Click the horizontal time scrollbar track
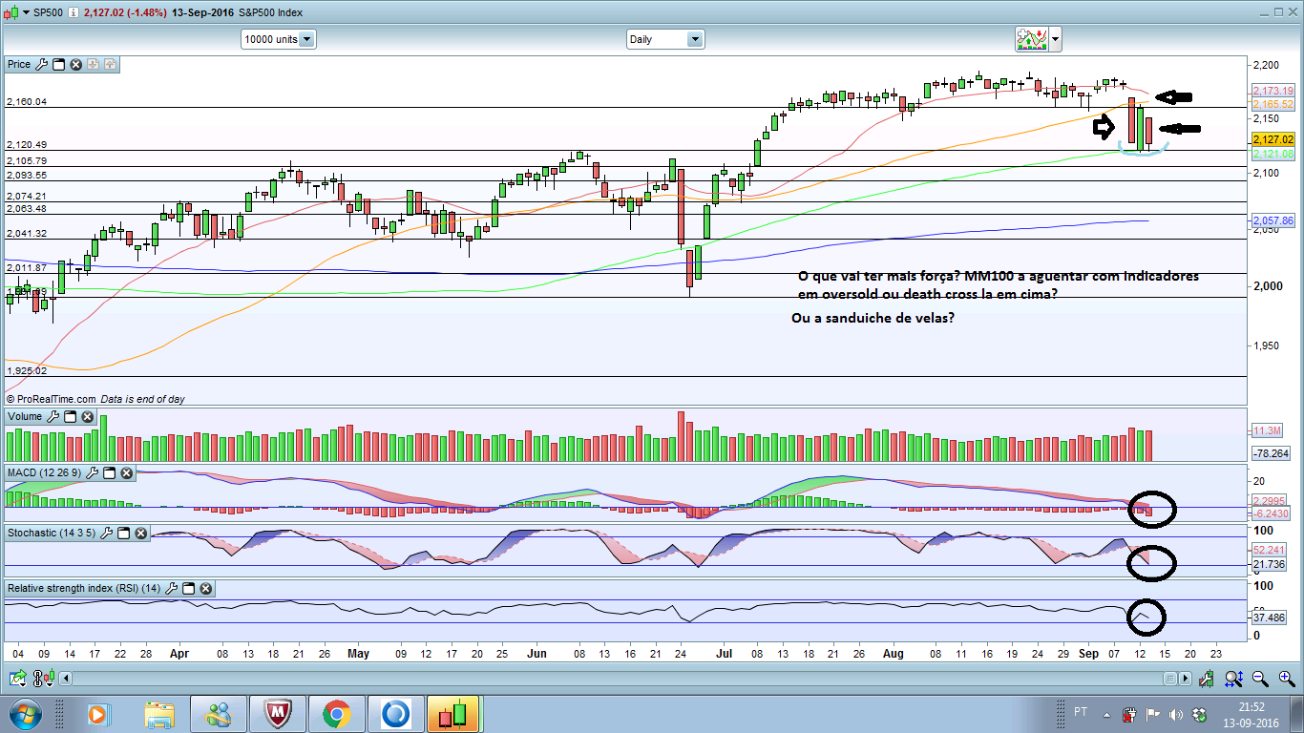 pos(617,679)
